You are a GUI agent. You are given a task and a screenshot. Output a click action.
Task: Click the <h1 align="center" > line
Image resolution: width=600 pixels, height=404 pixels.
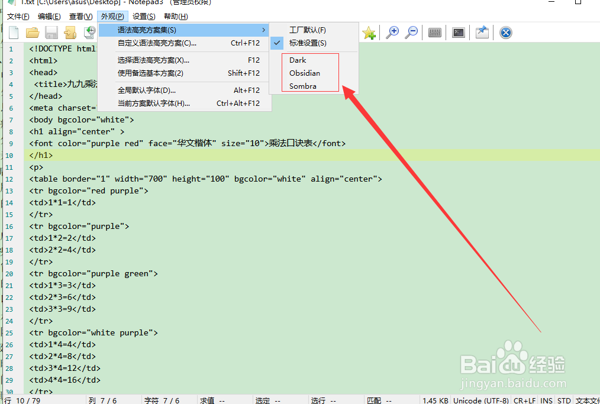point(76,131)
